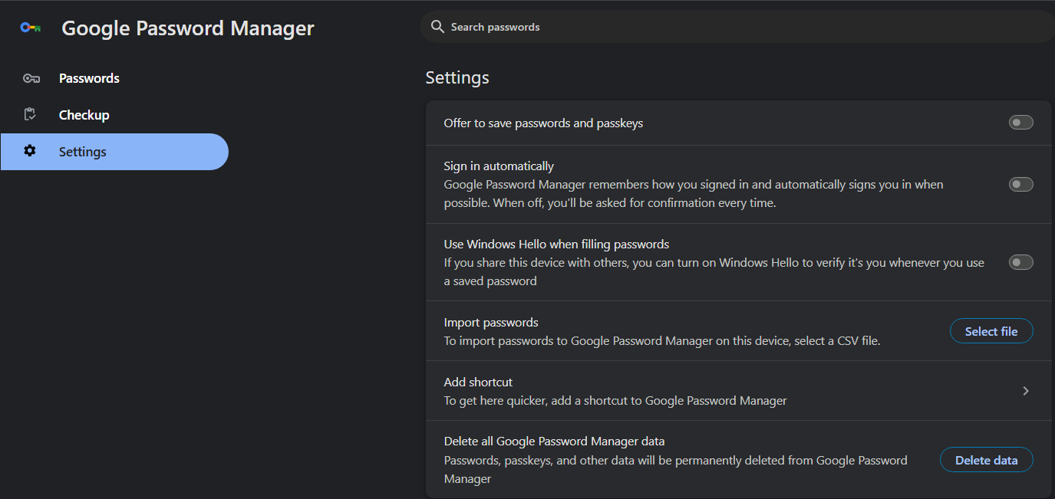Enable the Sign in automatically switch
This screenshot has width=1055, height=499.
[1020, 185]
